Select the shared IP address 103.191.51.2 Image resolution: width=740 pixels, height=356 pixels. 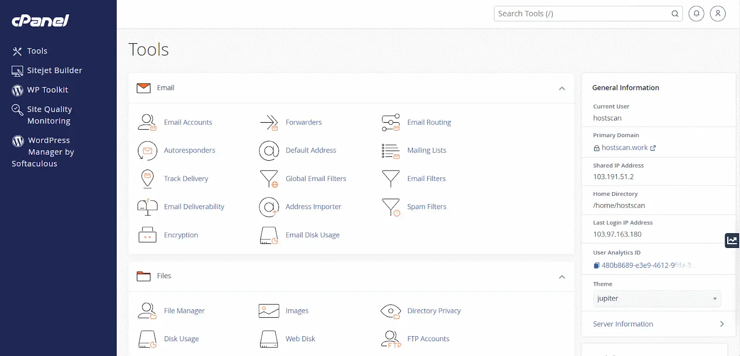613,177
